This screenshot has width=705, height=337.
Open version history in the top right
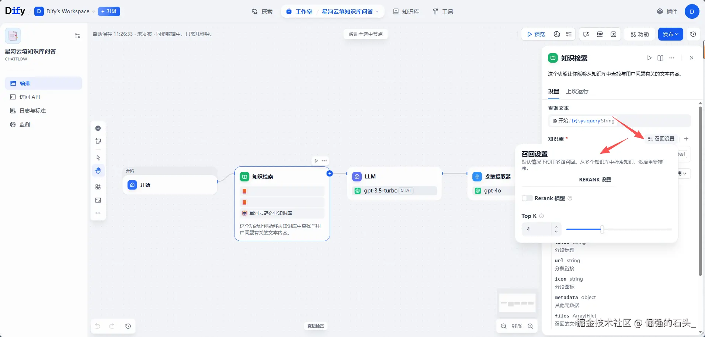[x=693, y=34]
